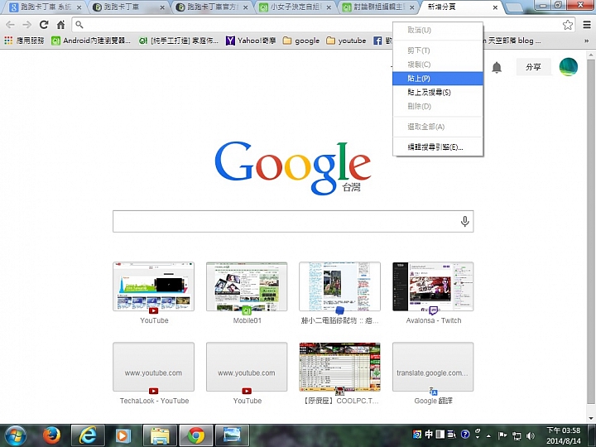Open the Yahoo!奇摩 bookmark
Viewport: 596px width, 447px height.
(251, 41)
